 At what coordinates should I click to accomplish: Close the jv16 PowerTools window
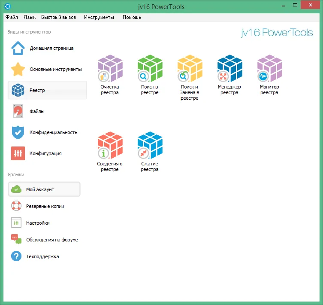(310, 5)
